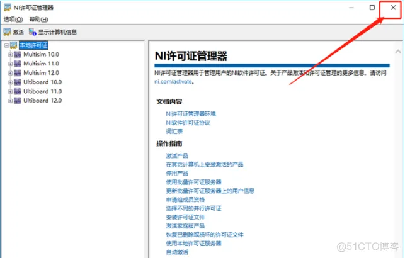Open the 停用产品 link

click(177, 174)
